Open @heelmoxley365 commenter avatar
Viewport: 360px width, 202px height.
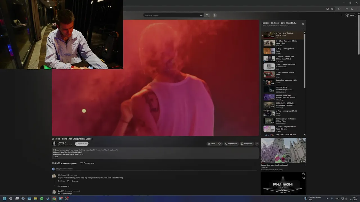(54, 176)
